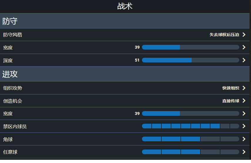Adjust the defensive 宽度 slider showing 39
This screenshot has height=163, width=251.
point(190,47)
